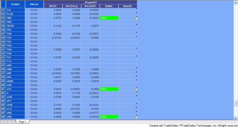Select the _Program27 group header
The height and width of the screenshot is (127, 238).
[x=90, y=2]
